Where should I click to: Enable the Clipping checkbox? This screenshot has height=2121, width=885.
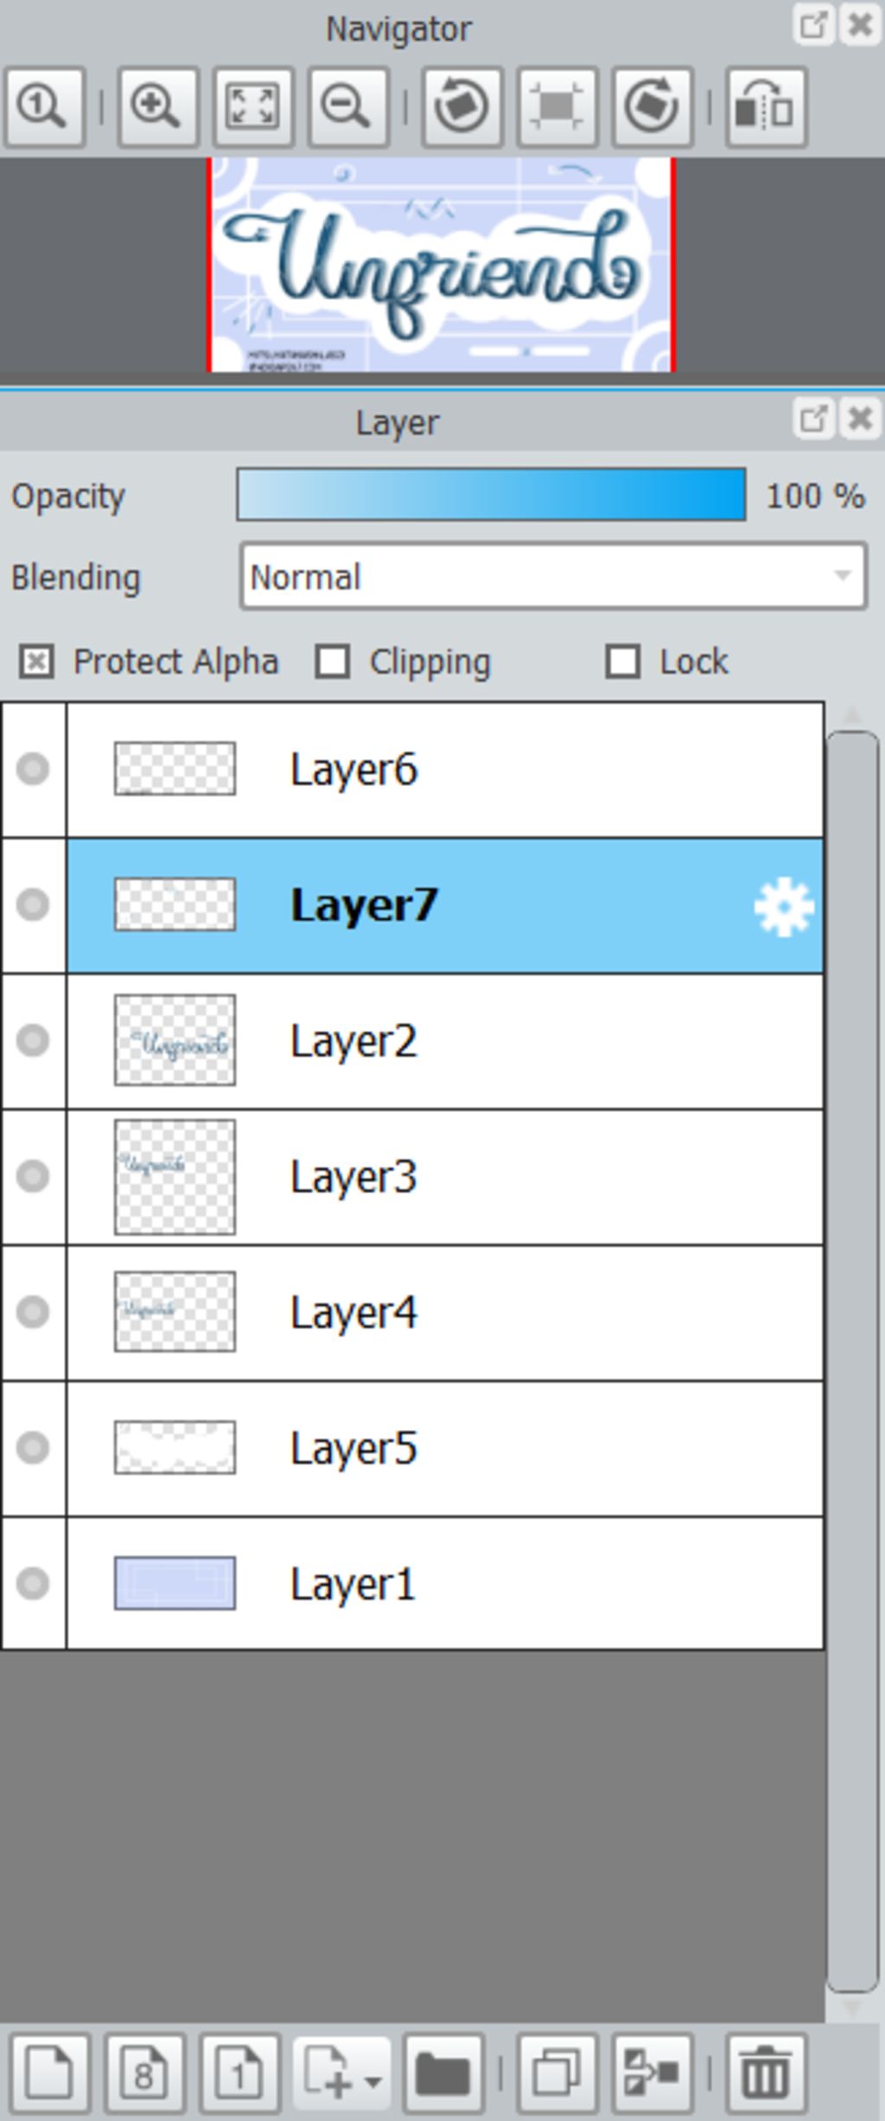click(x=333, y=662)
